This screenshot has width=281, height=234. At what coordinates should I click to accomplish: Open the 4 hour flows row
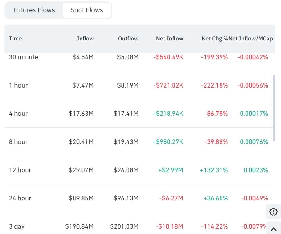[x=18, y=113]
